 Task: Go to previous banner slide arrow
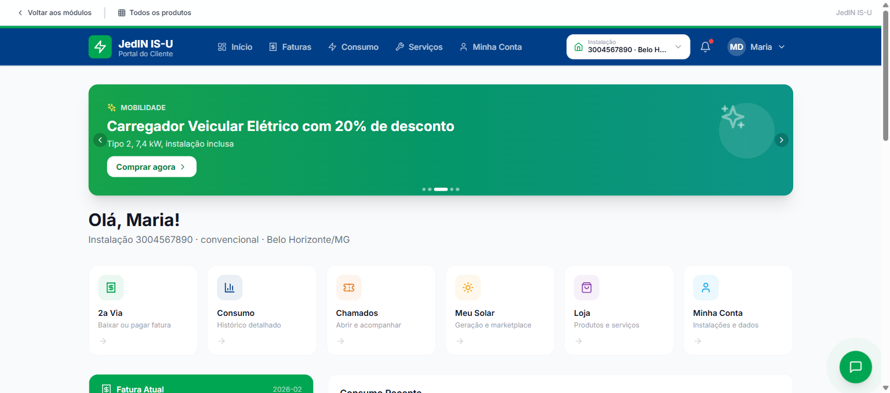pyautogui.click(x=100, y=140)
